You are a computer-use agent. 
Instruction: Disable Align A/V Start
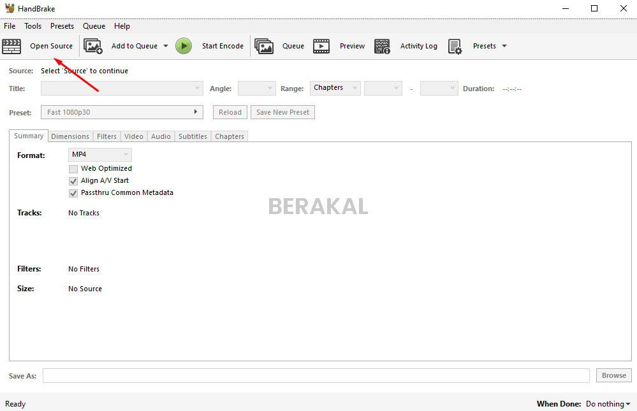[x=73, y=180]
